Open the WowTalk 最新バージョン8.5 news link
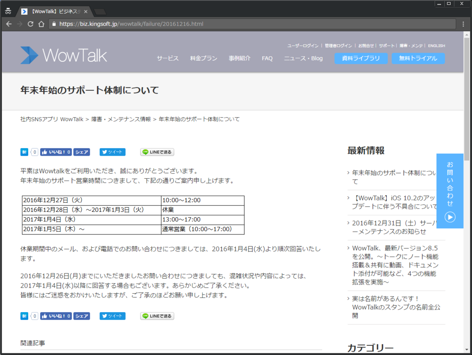This screenshot has height=355, width=472. [x=395, y=265]
